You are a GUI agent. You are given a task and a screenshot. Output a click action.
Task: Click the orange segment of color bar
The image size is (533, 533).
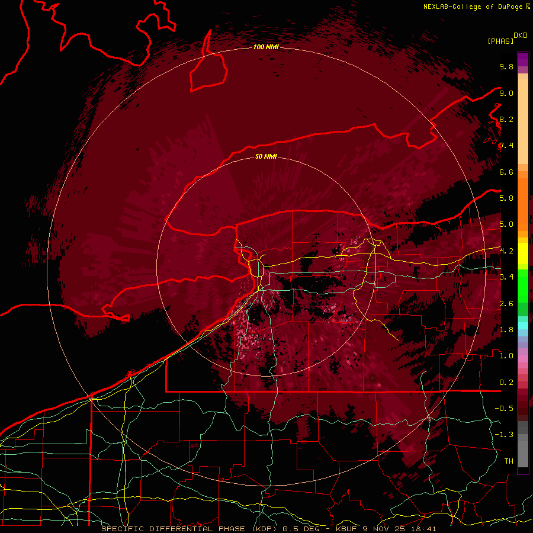coord(523,204)
